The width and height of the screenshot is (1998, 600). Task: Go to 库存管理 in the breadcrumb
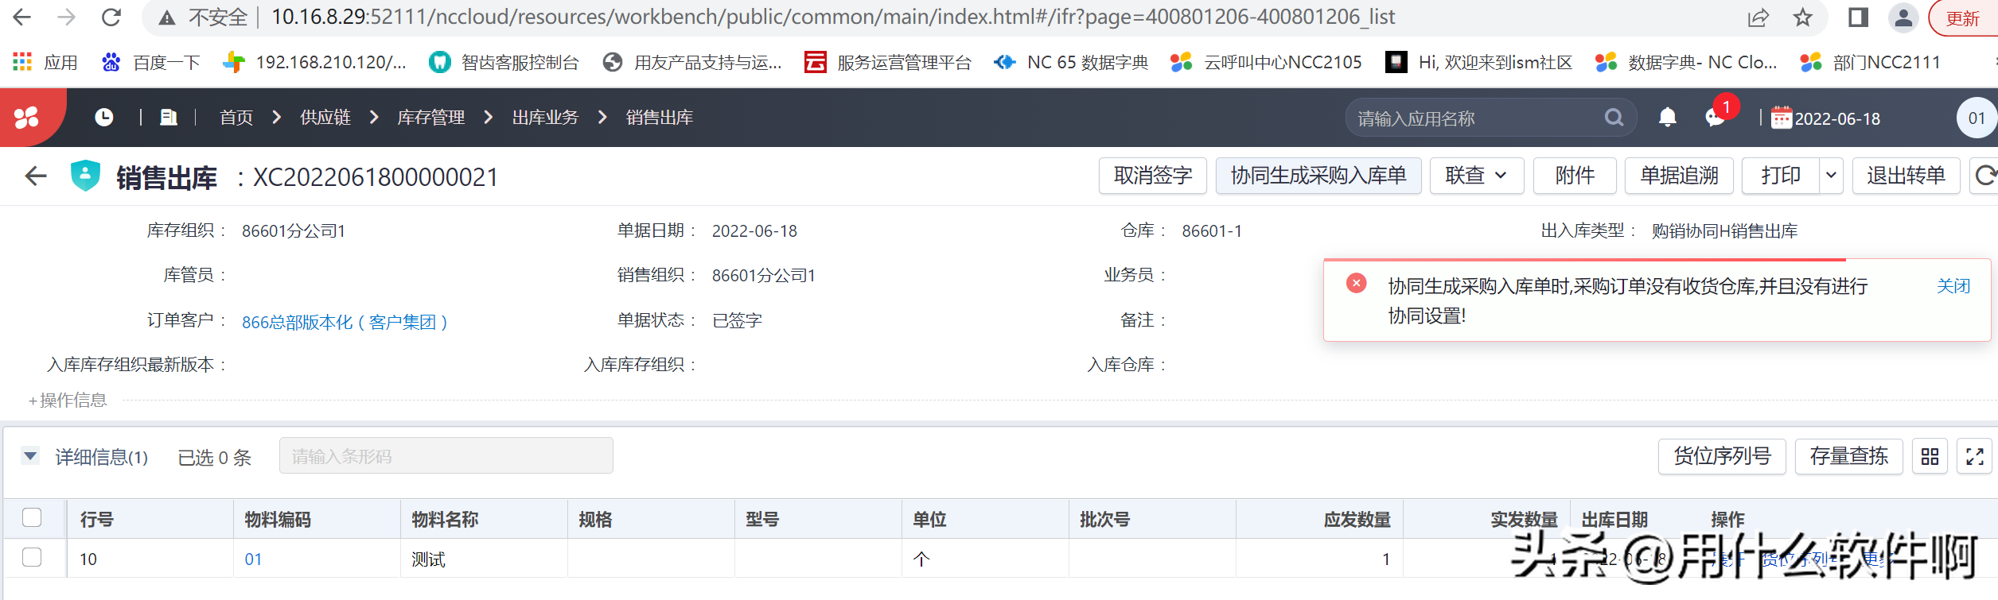pyautogui.click(x=430, y=118)
